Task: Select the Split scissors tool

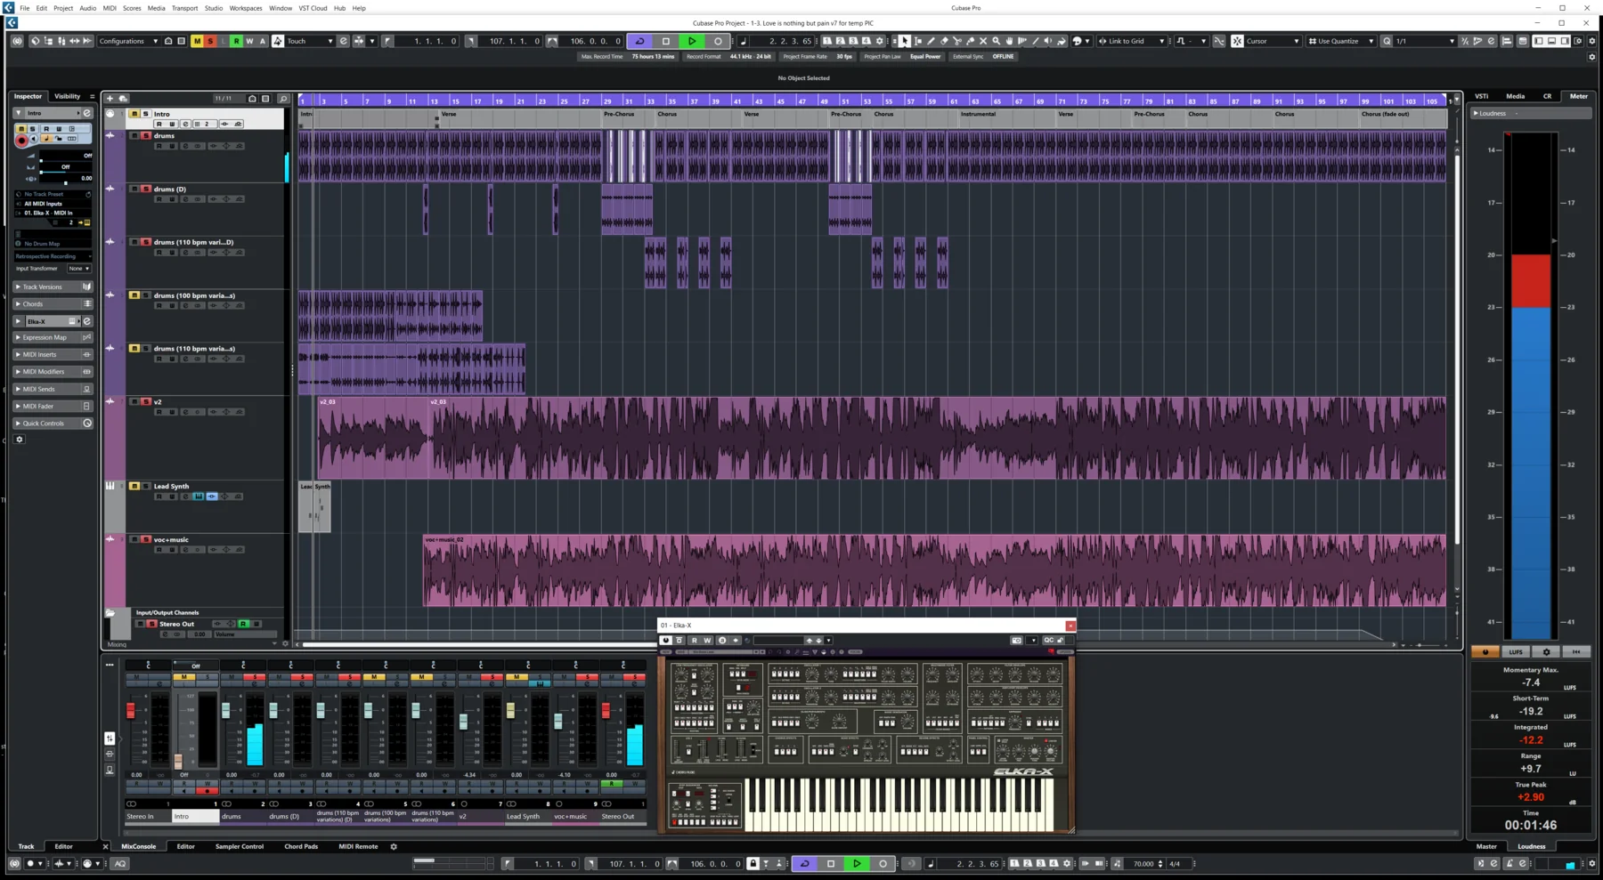Action: pos(957,41)
